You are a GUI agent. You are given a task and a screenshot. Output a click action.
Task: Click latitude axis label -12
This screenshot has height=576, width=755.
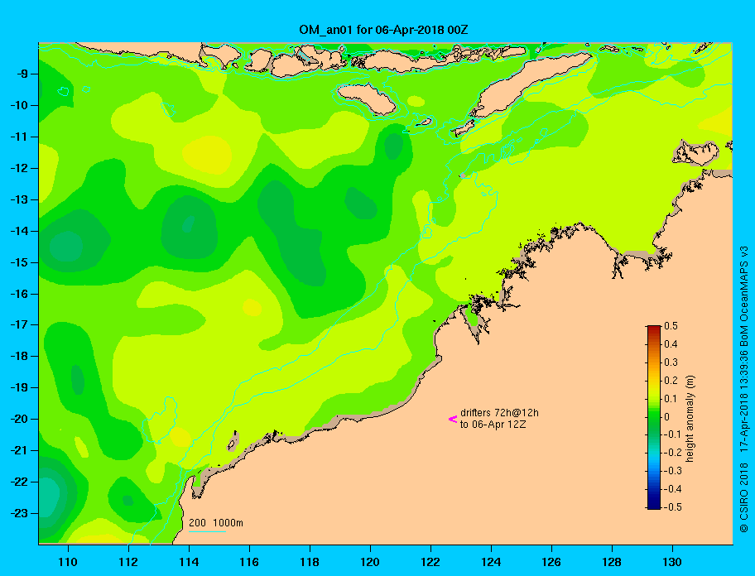(x=19, y=168)
